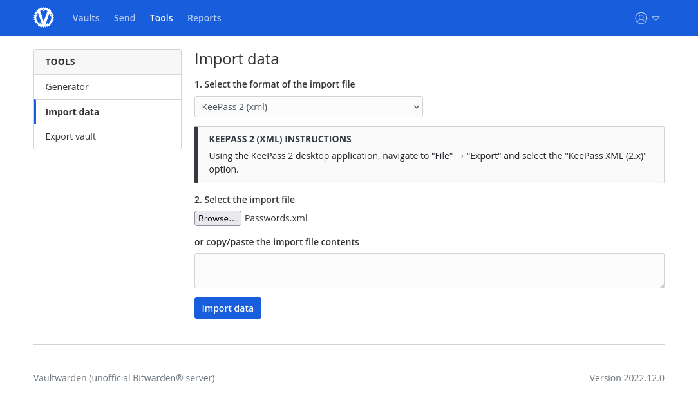Viewport: 698px width, 414px height.
Task: Open the Generator tool
Action: 108,87
